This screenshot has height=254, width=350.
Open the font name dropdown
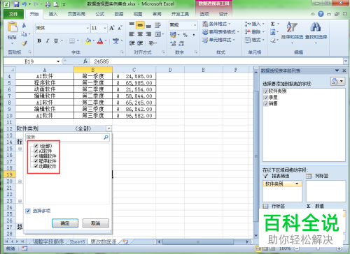(87, 28)
